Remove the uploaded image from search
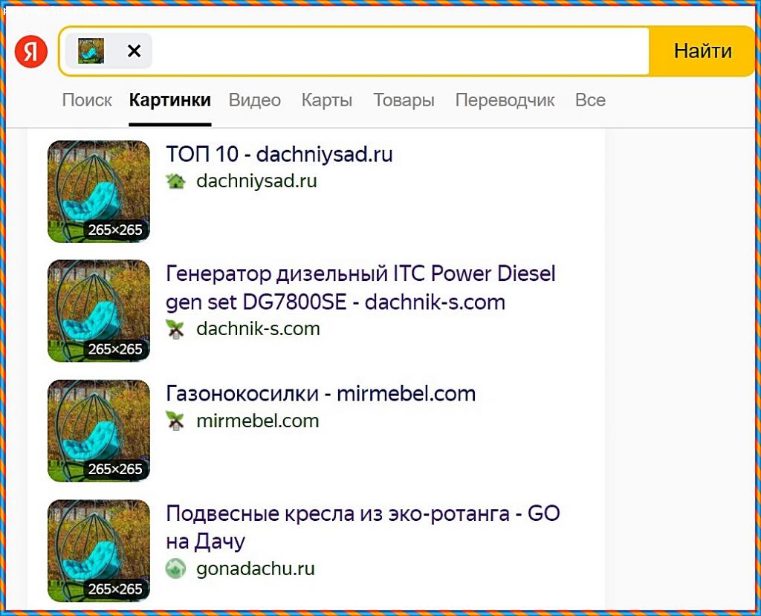761x616 pixels. click(134, 51)
